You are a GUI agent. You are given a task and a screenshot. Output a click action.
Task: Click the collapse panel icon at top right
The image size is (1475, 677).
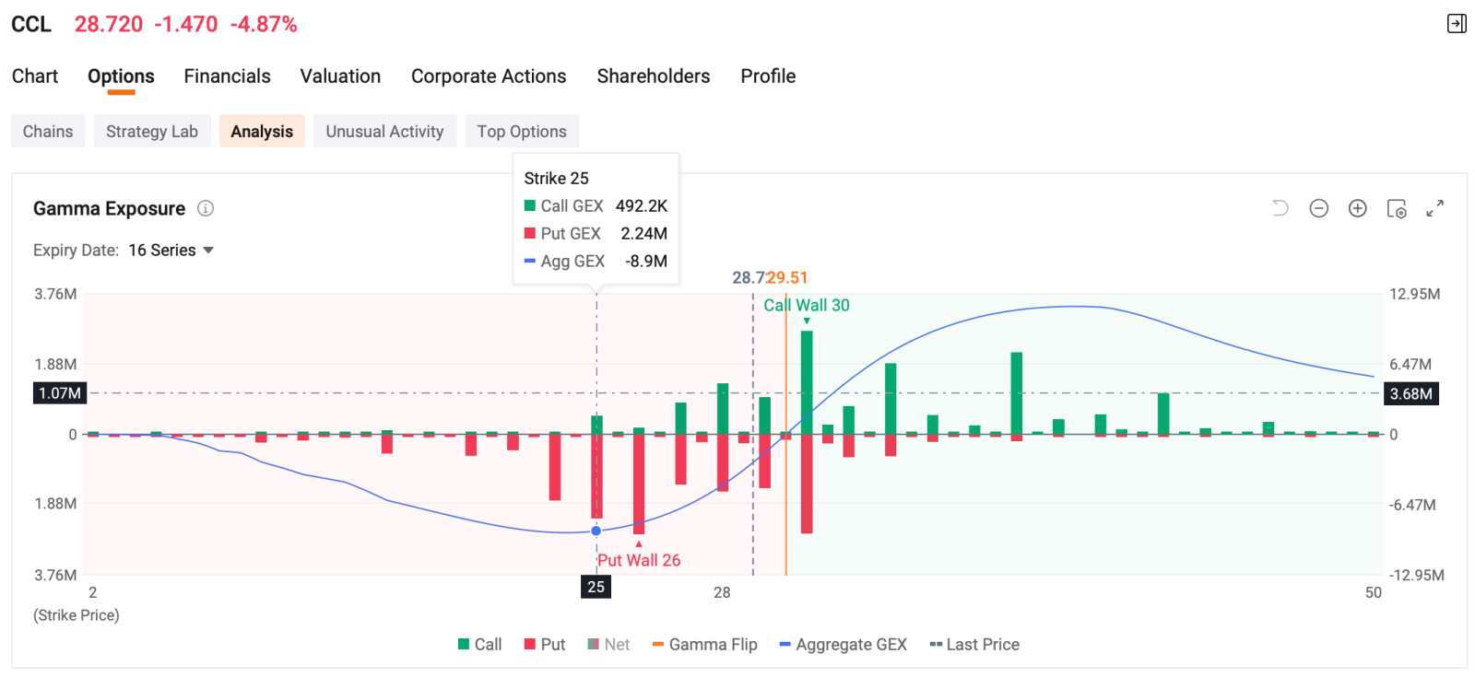(x=1457, y=24)
